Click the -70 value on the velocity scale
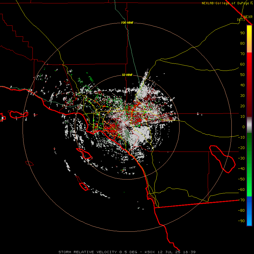 241,200
